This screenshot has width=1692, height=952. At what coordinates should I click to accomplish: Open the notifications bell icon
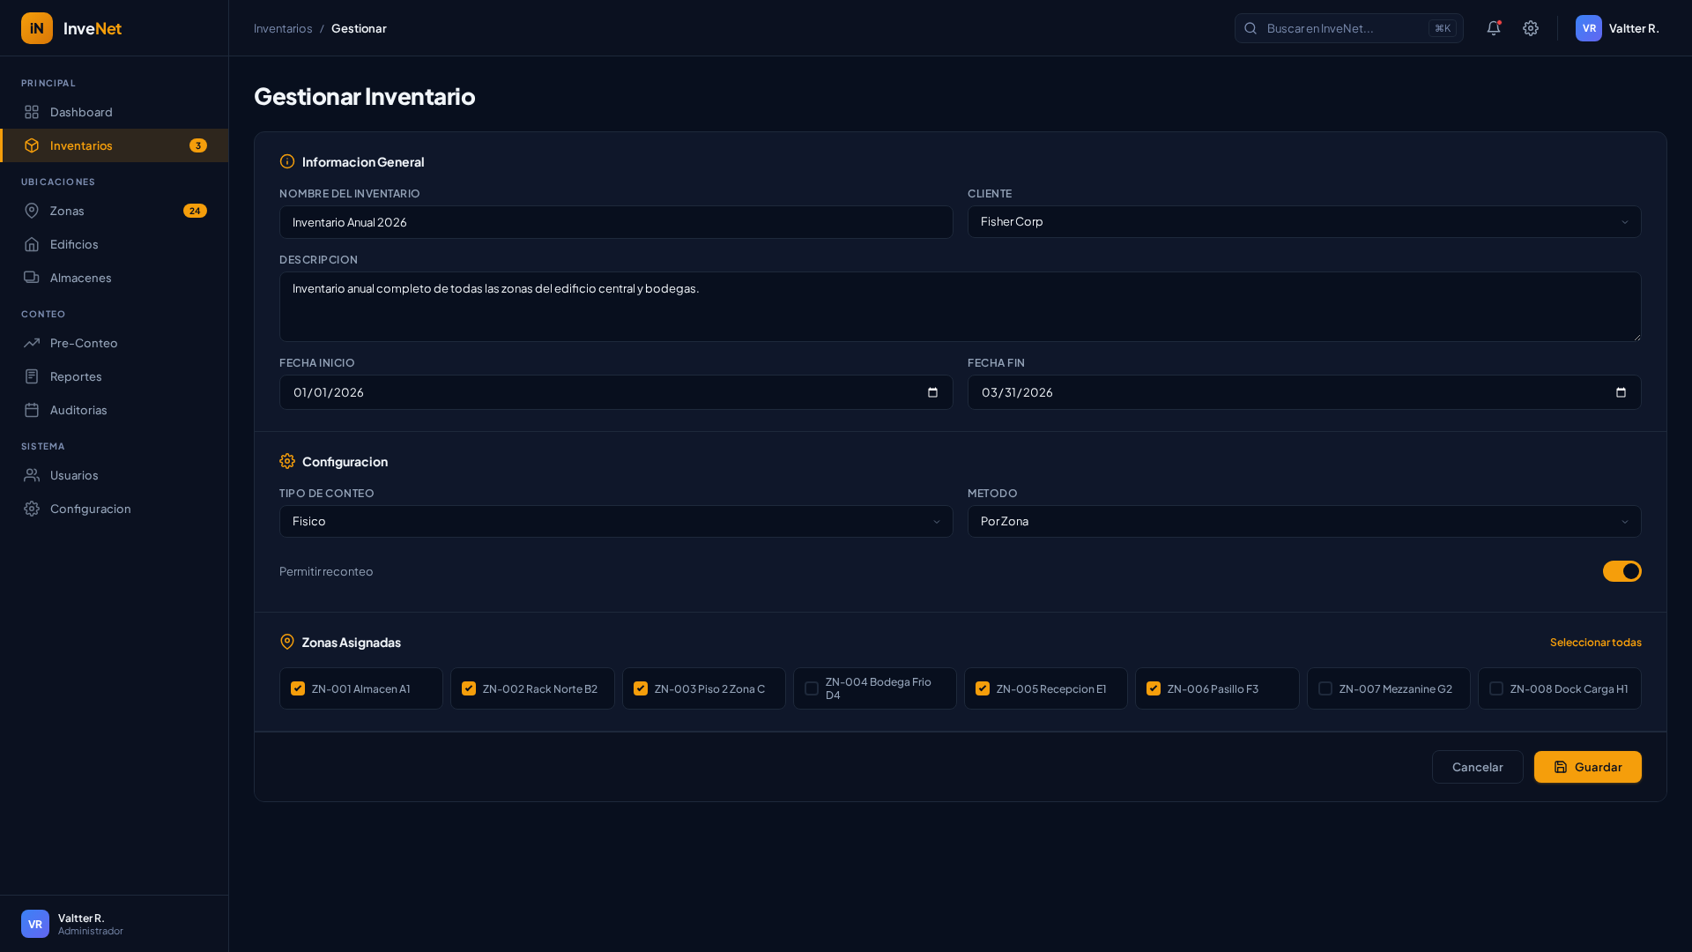tap(1493, 28)
